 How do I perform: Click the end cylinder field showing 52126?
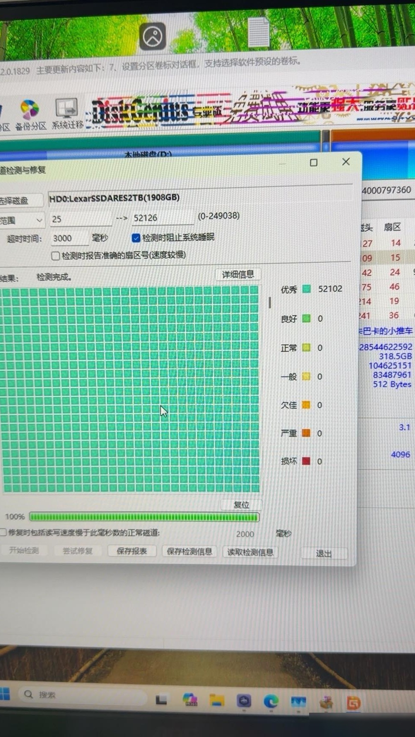pos(162,218)
